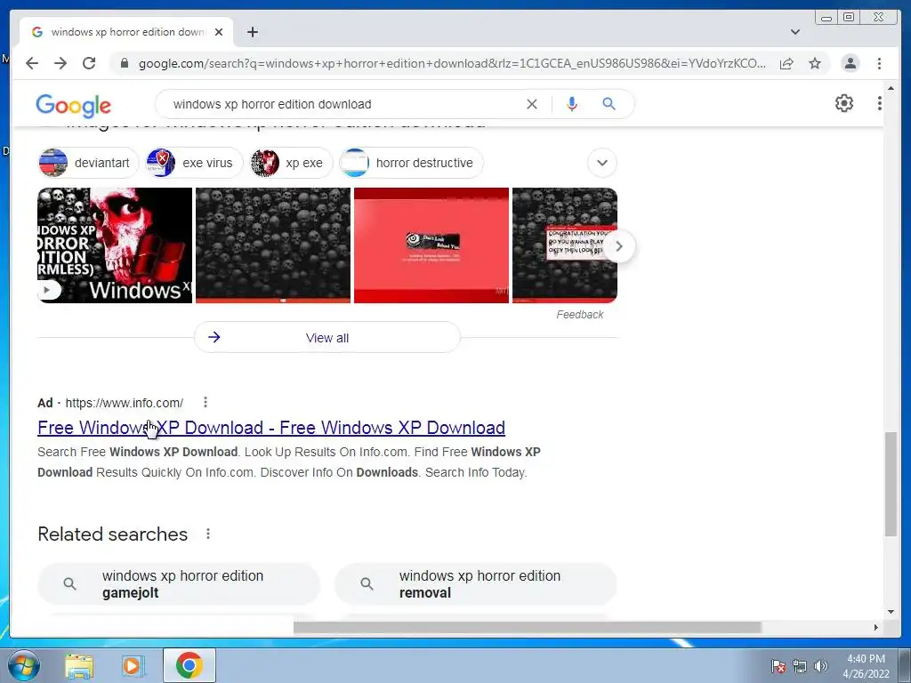911x683 pixels.
Task: Click the horizontal scrollbar thumb
Action: [x=527, y=627]
